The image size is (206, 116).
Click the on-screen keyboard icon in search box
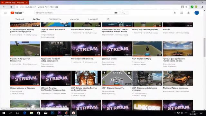[x=116, y=13]
